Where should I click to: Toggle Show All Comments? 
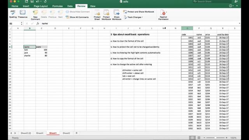[77, 17]
